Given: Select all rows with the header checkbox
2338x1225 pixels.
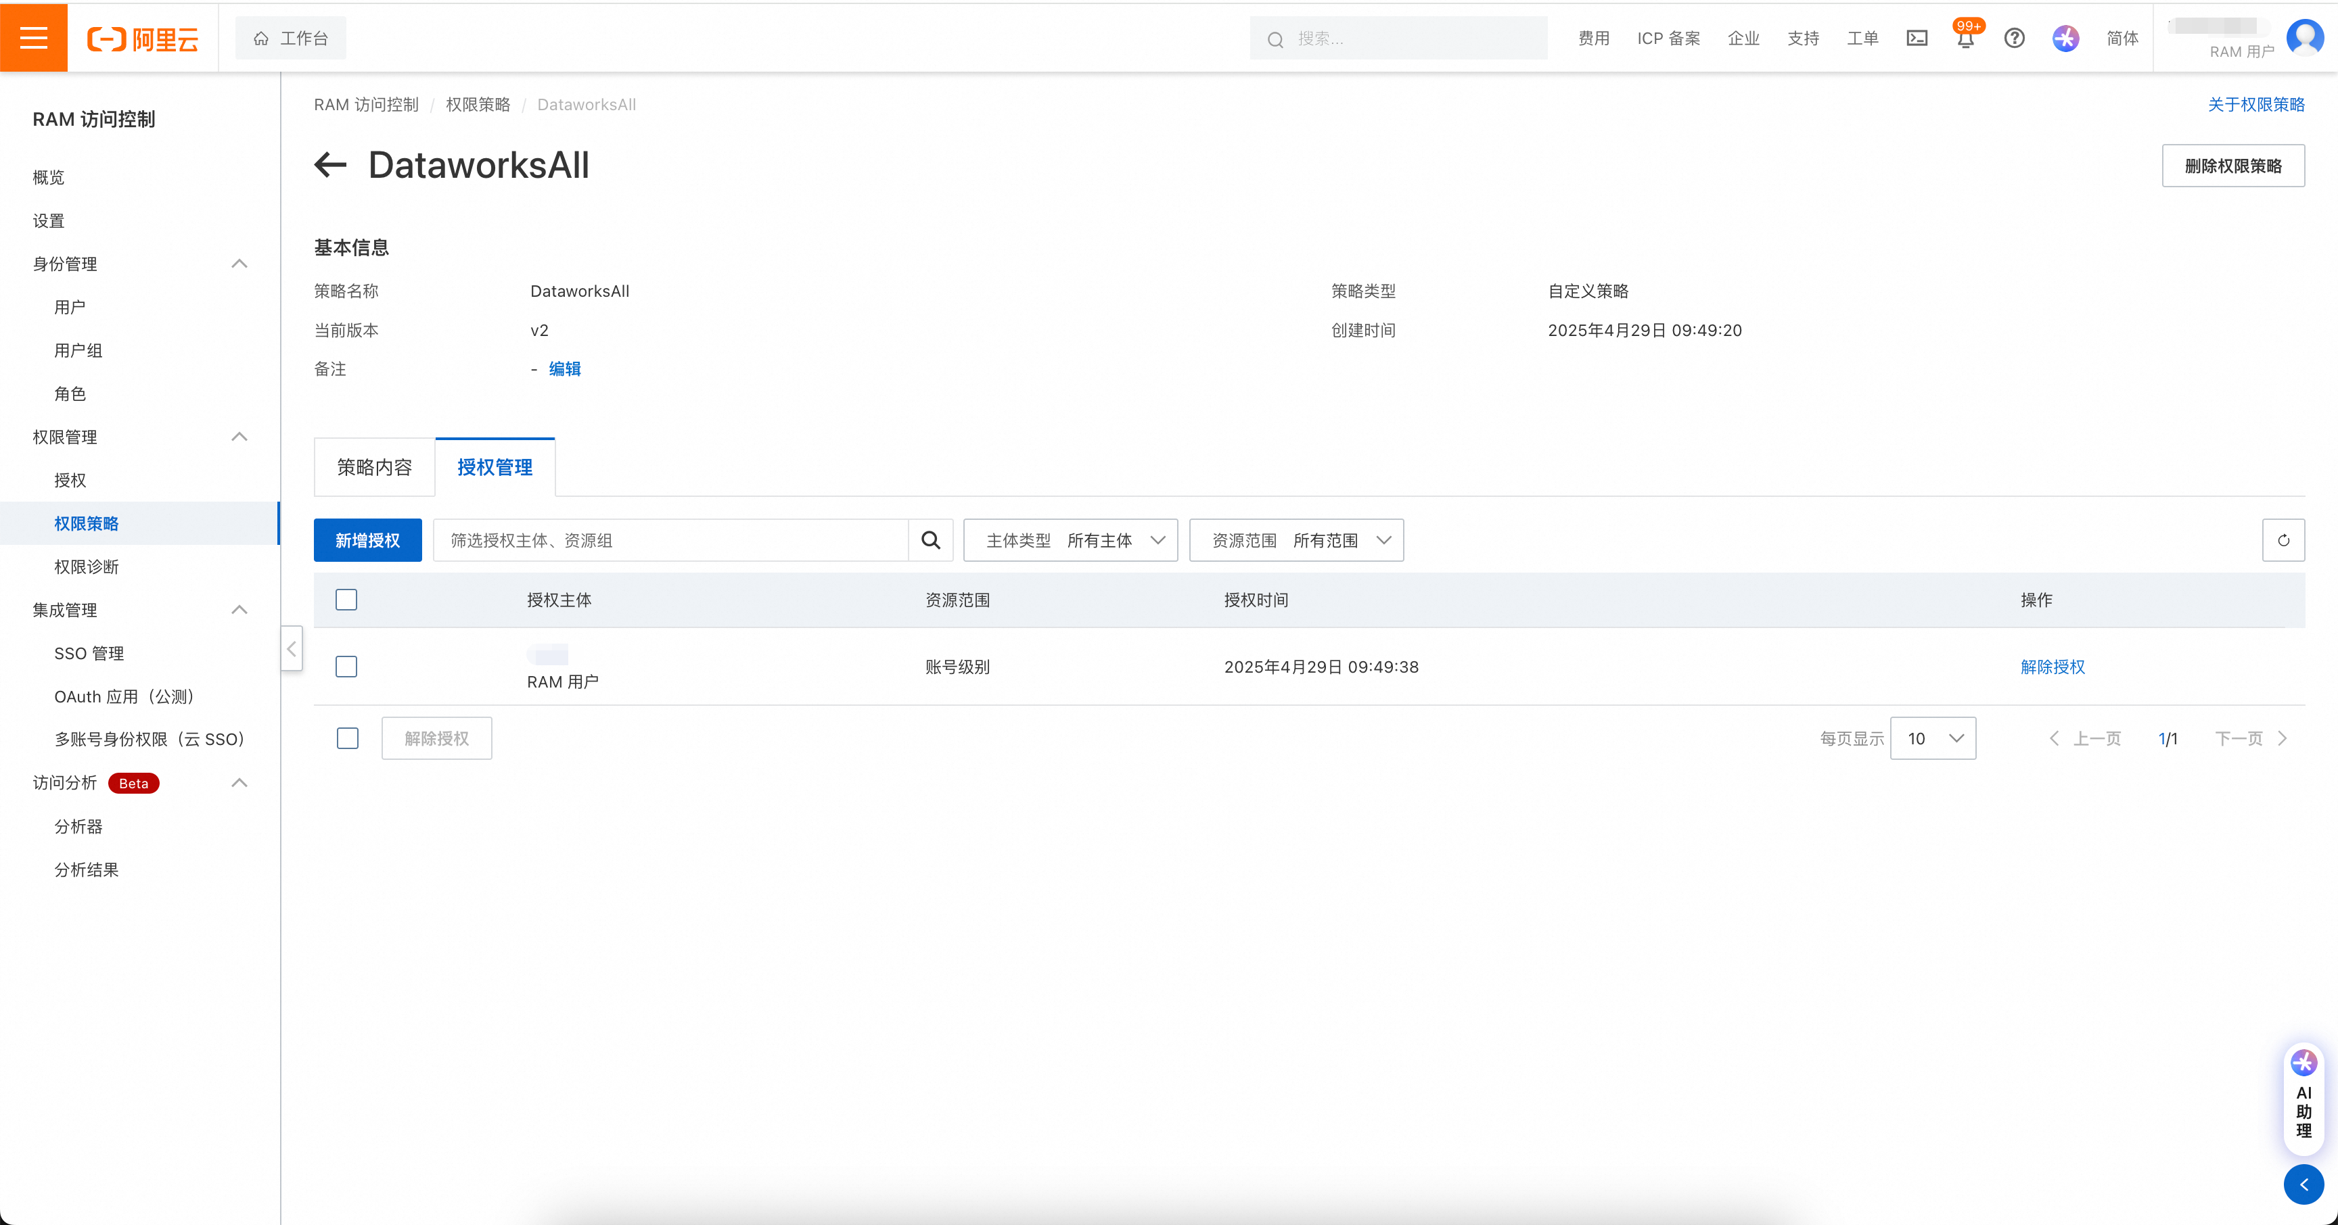Looking at the screenshot, I should (346, 600).
